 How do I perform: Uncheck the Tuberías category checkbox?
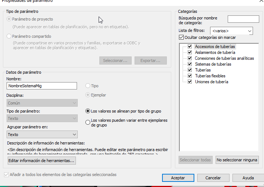(190, 70)
